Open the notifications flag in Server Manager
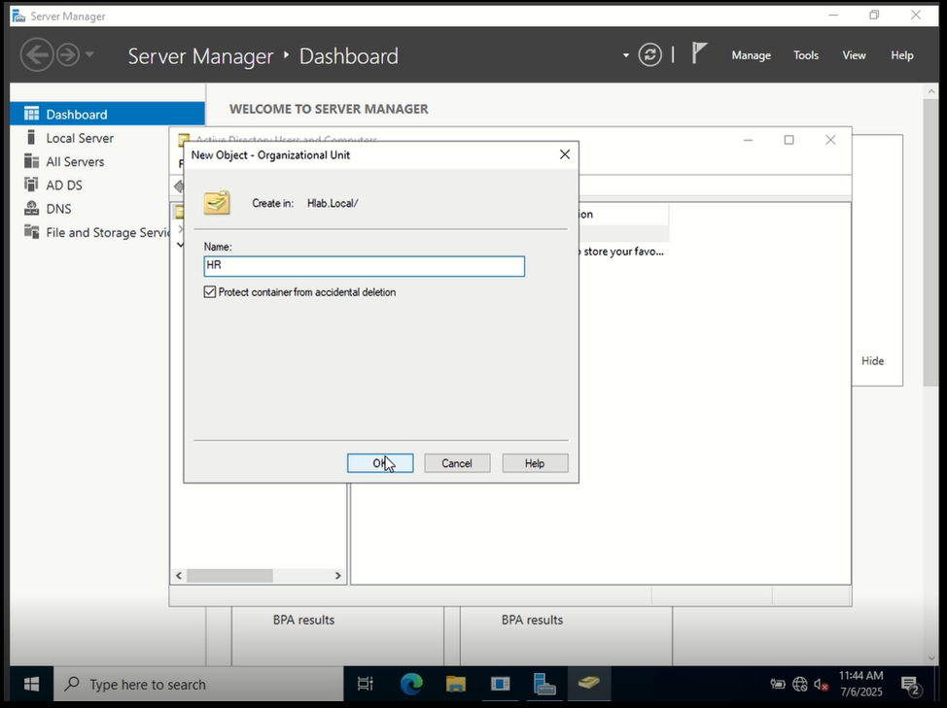947x708 pixels. tap(699, 53)
